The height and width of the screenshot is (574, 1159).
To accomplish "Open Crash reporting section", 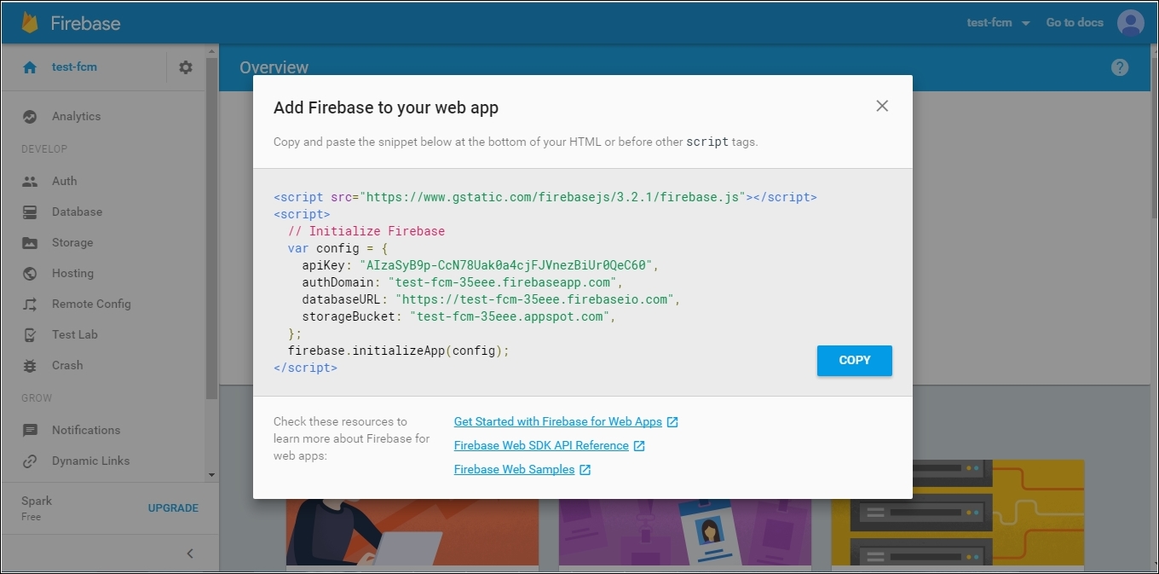I will 67,366.
